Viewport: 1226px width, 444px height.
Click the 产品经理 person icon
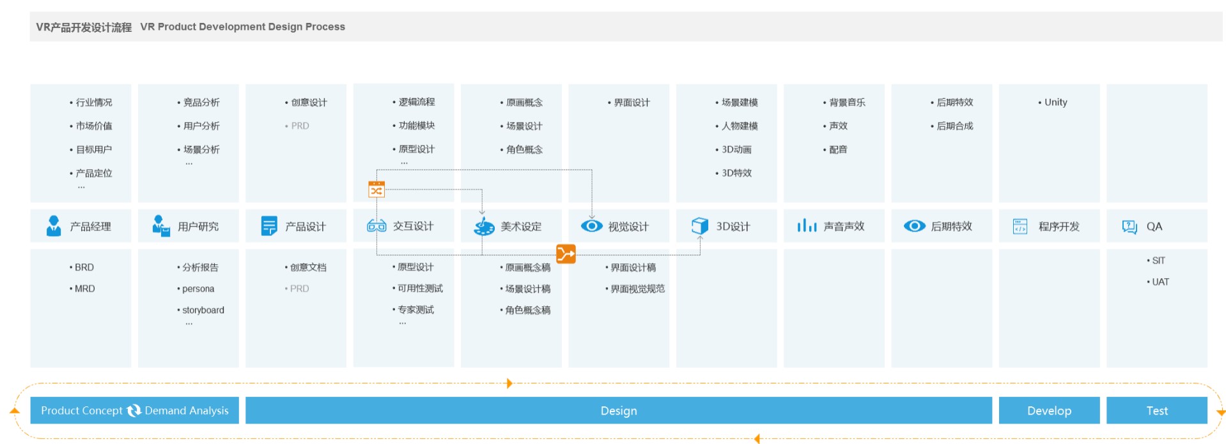click(54, 226)
